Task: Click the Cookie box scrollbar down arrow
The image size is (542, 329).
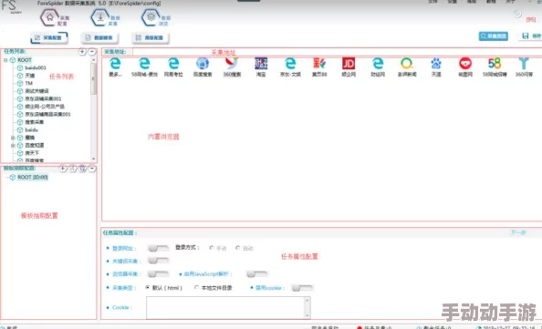Action: [307, 314]
